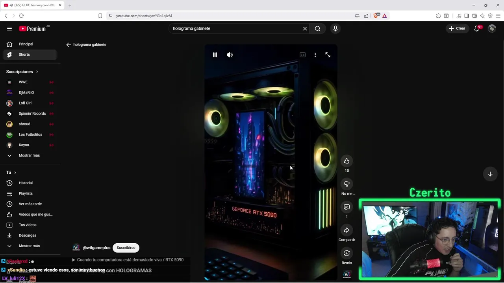Open Lofi Girl subscription channel
Screen dimensions: 504x283
tap(30, 103)
